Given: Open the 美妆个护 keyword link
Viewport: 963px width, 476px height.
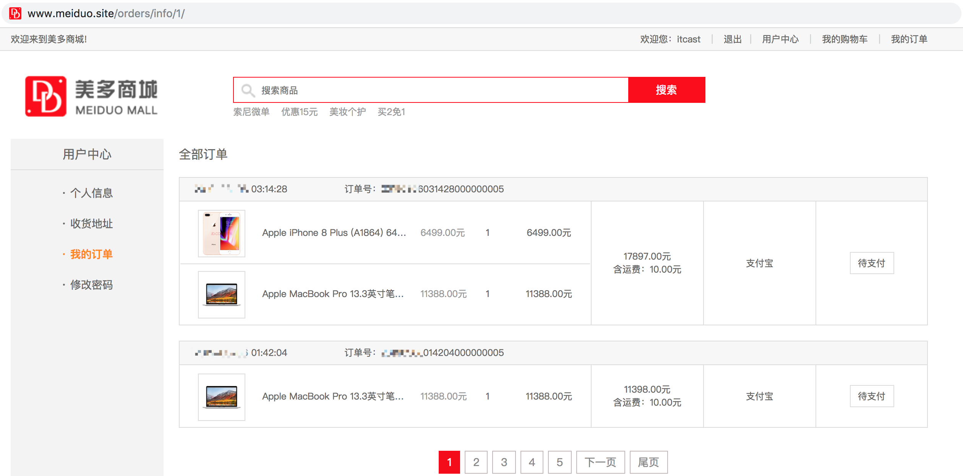Looking at the screenshot, I should click(347, 112).
